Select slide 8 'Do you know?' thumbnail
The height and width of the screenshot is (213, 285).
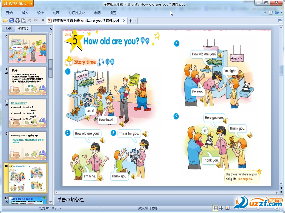(27, 113)
